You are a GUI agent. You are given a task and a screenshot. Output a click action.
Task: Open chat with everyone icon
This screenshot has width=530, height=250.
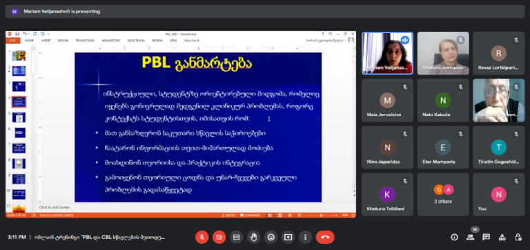coord(486,237)
